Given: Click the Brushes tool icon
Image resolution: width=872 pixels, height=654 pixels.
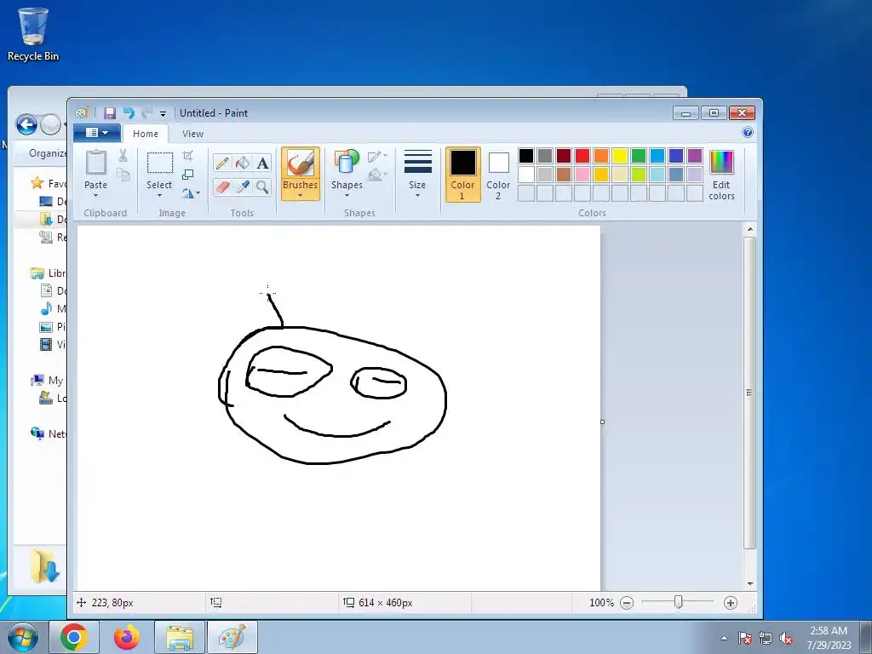Looking at the screenshot, I should tap(301, 163).
